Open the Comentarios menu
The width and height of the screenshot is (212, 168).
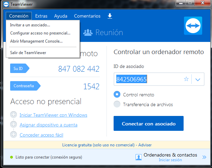click(87, 16)
